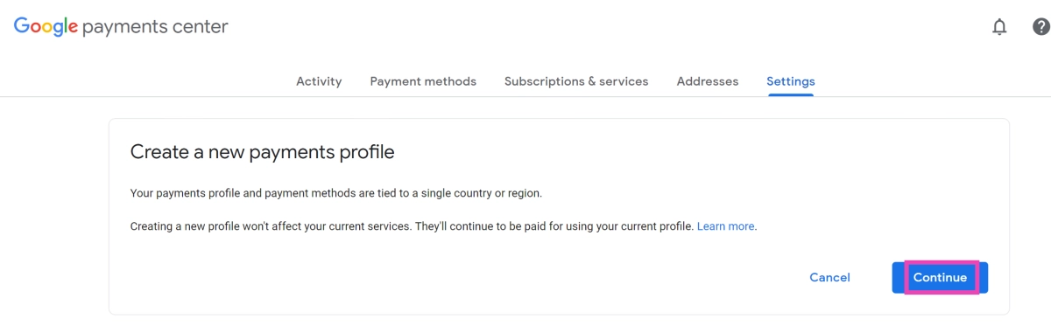Click the 'payments center' header text
Image resolution: width=1051 pixels, height=326 pixels.
point(155,27)
